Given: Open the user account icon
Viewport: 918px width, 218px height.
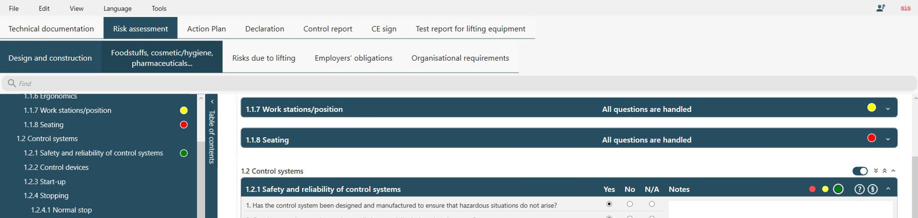Looking at the screenshot, I should point(880,8).
